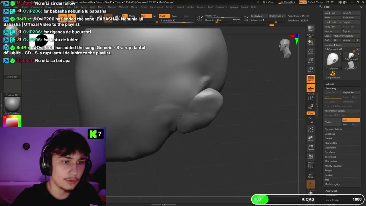
Task: Click Make PolyMesh3D button
Action: [346, 36]
